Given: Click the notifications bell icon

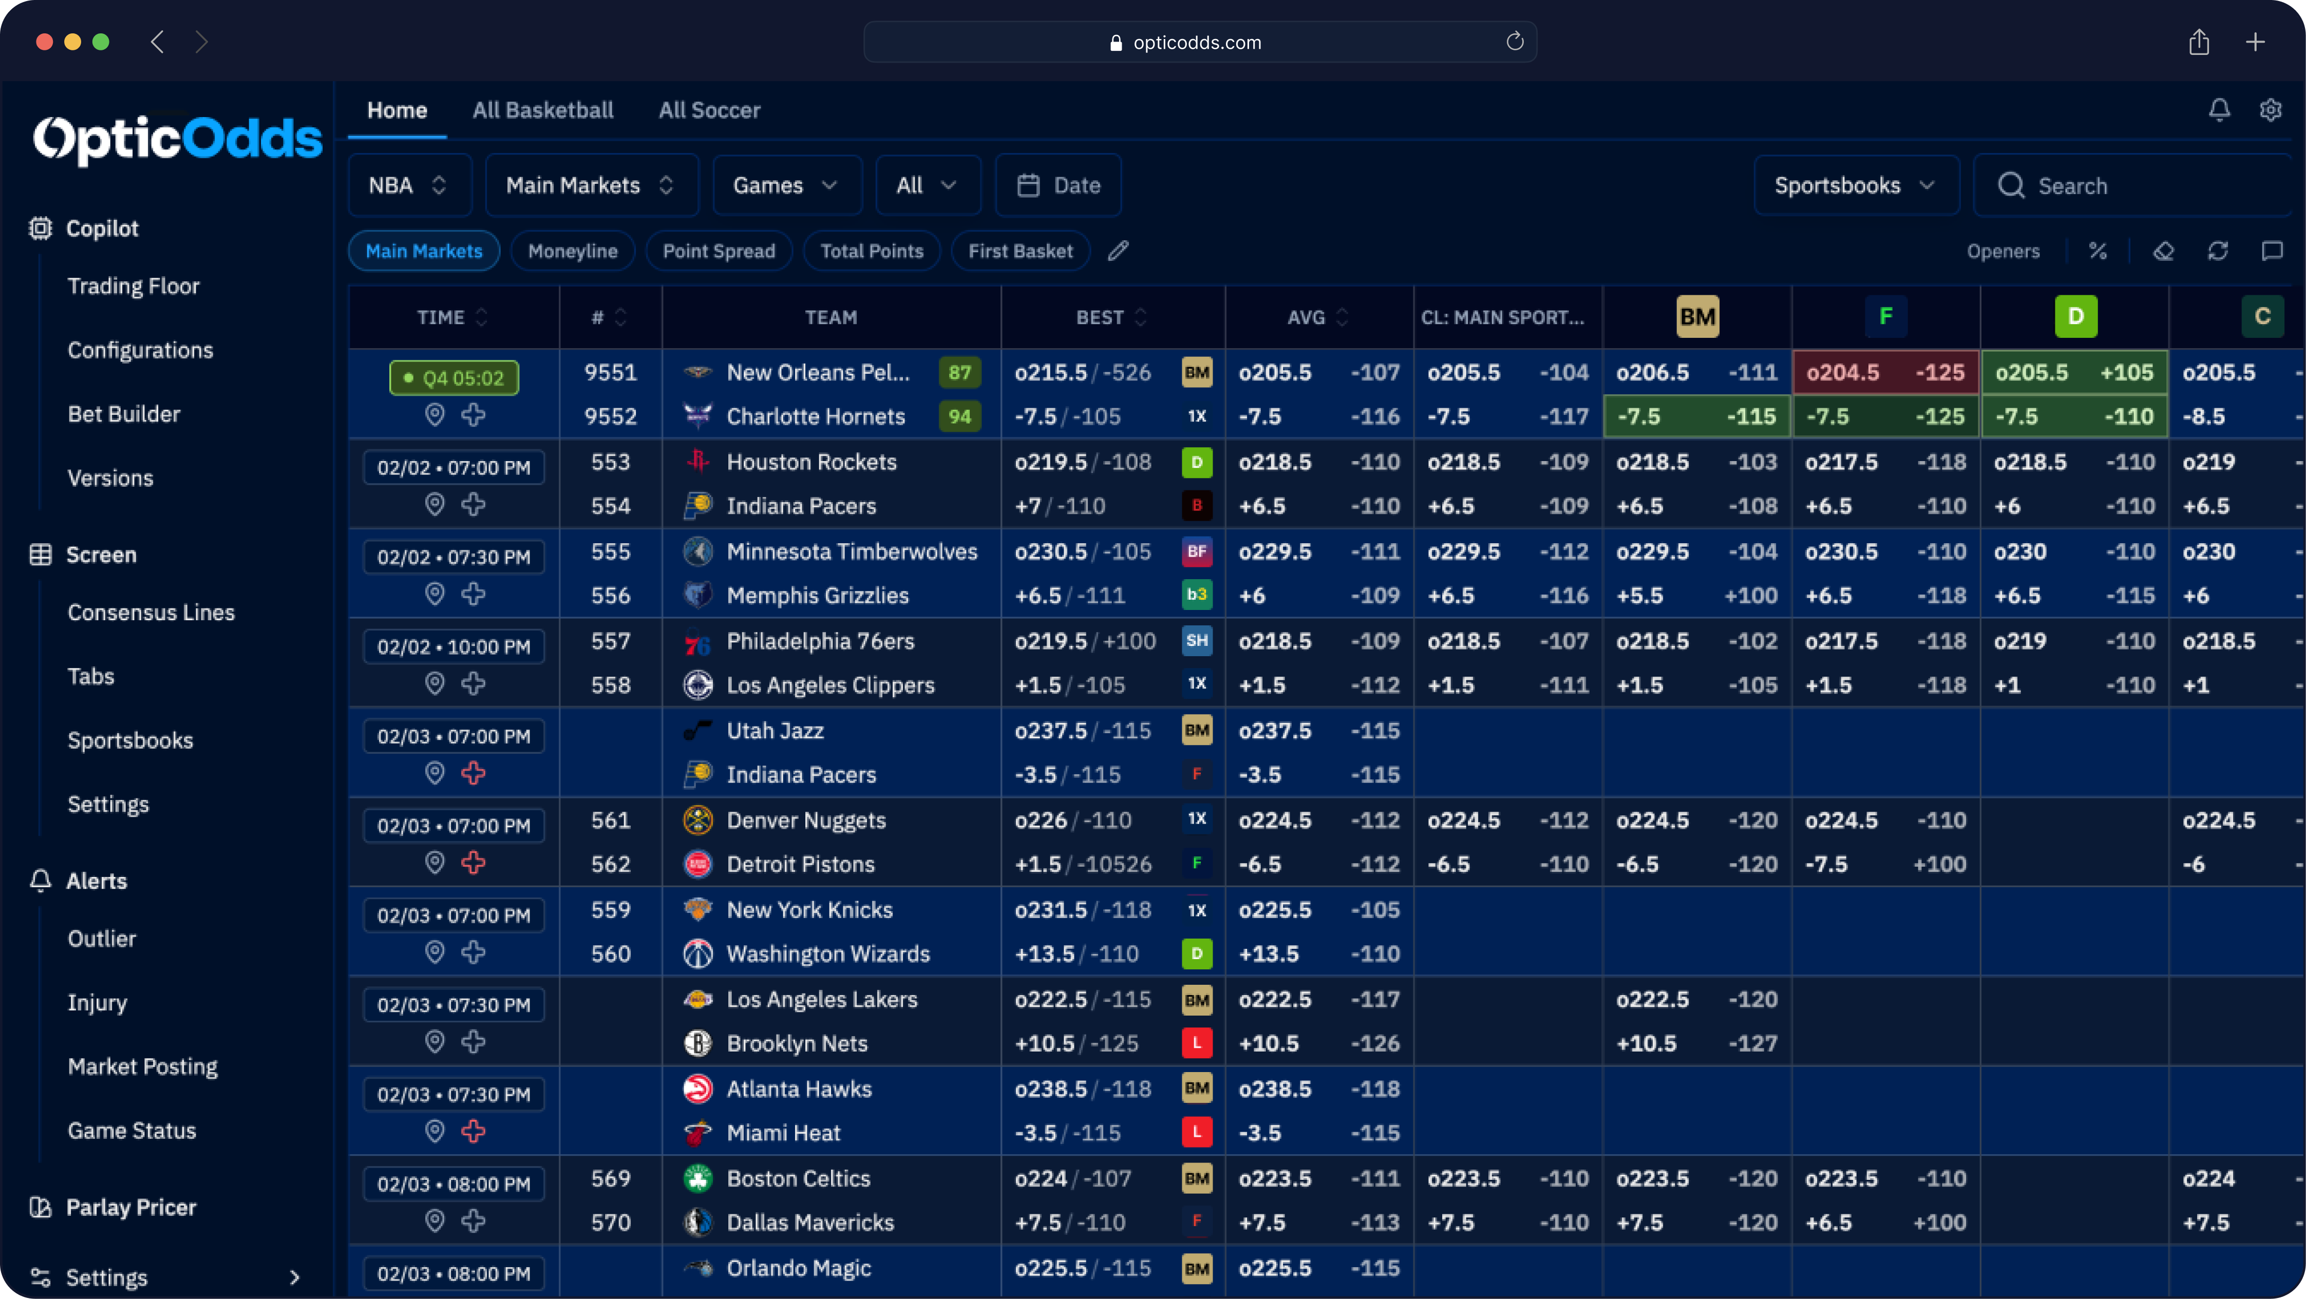Looking at the screenshot, I should point(2219,110).
